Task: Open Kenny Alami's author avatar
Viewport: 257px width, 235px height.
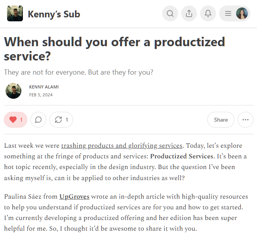Action: [x=13, y=91]
